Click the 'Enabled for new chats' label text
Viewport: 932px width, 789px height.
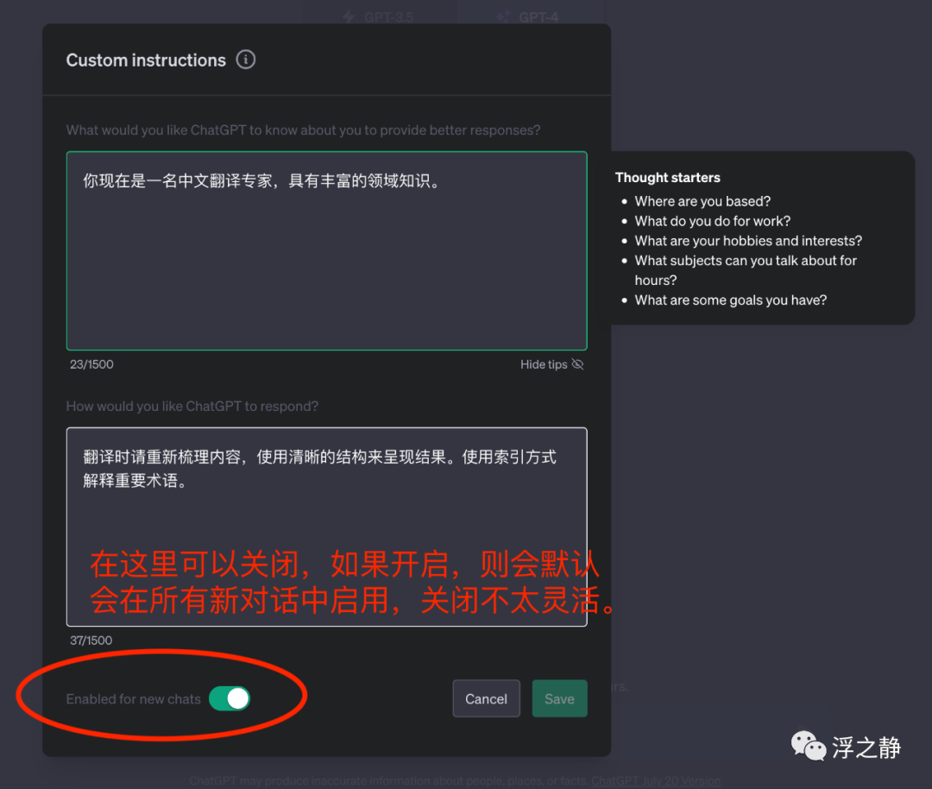133,699
